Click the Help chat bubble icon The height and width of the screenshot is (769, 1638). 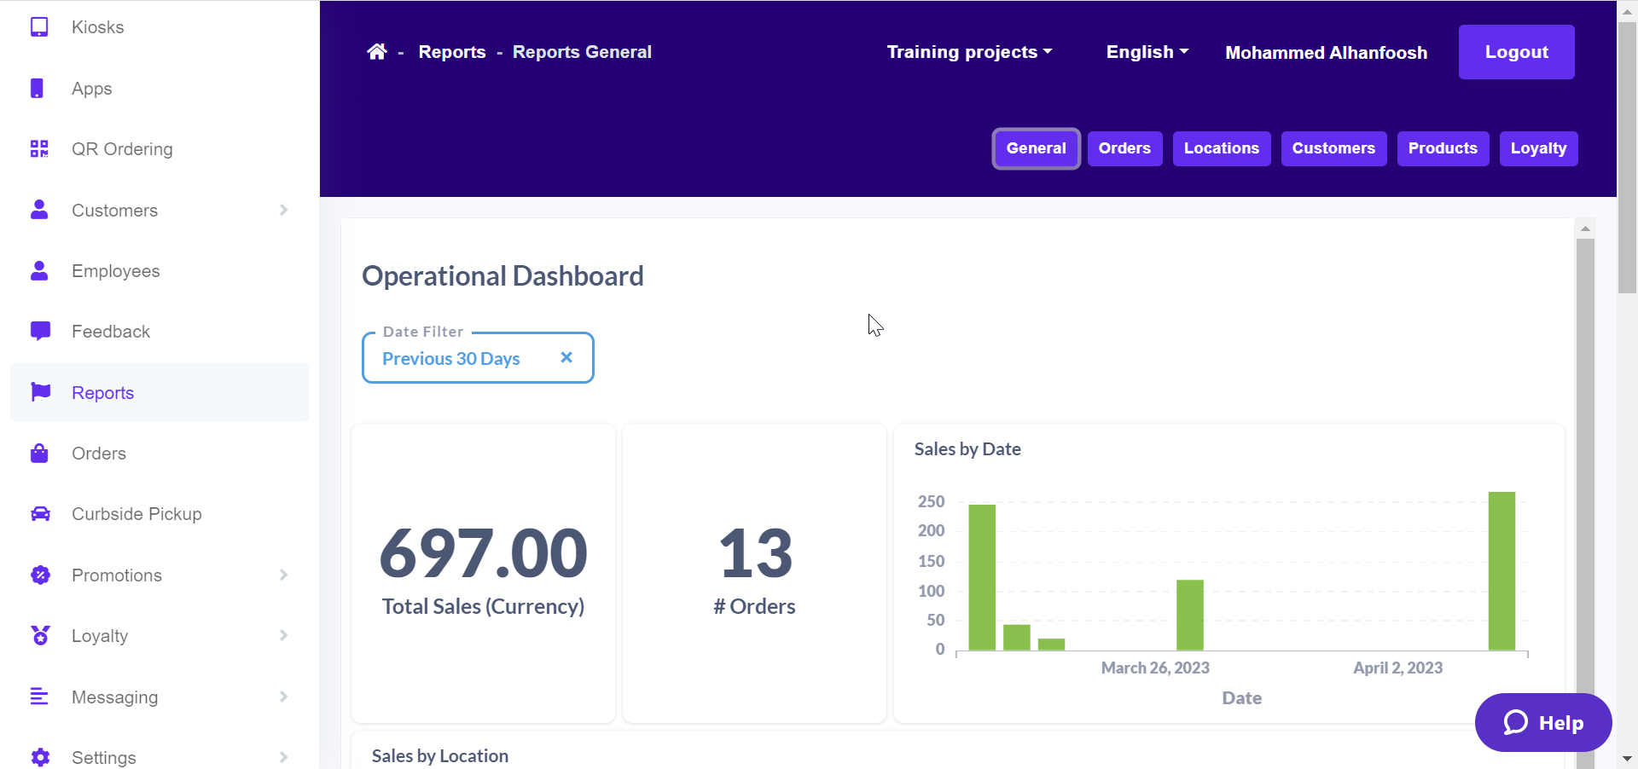click(1516, 723)
